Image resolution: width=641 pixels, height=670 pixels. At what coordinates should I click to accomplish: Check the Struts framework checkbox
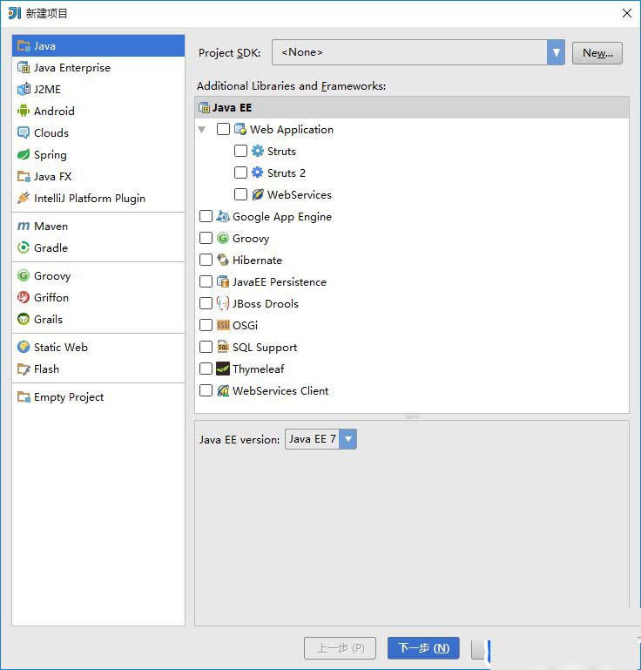click(240, 151)
